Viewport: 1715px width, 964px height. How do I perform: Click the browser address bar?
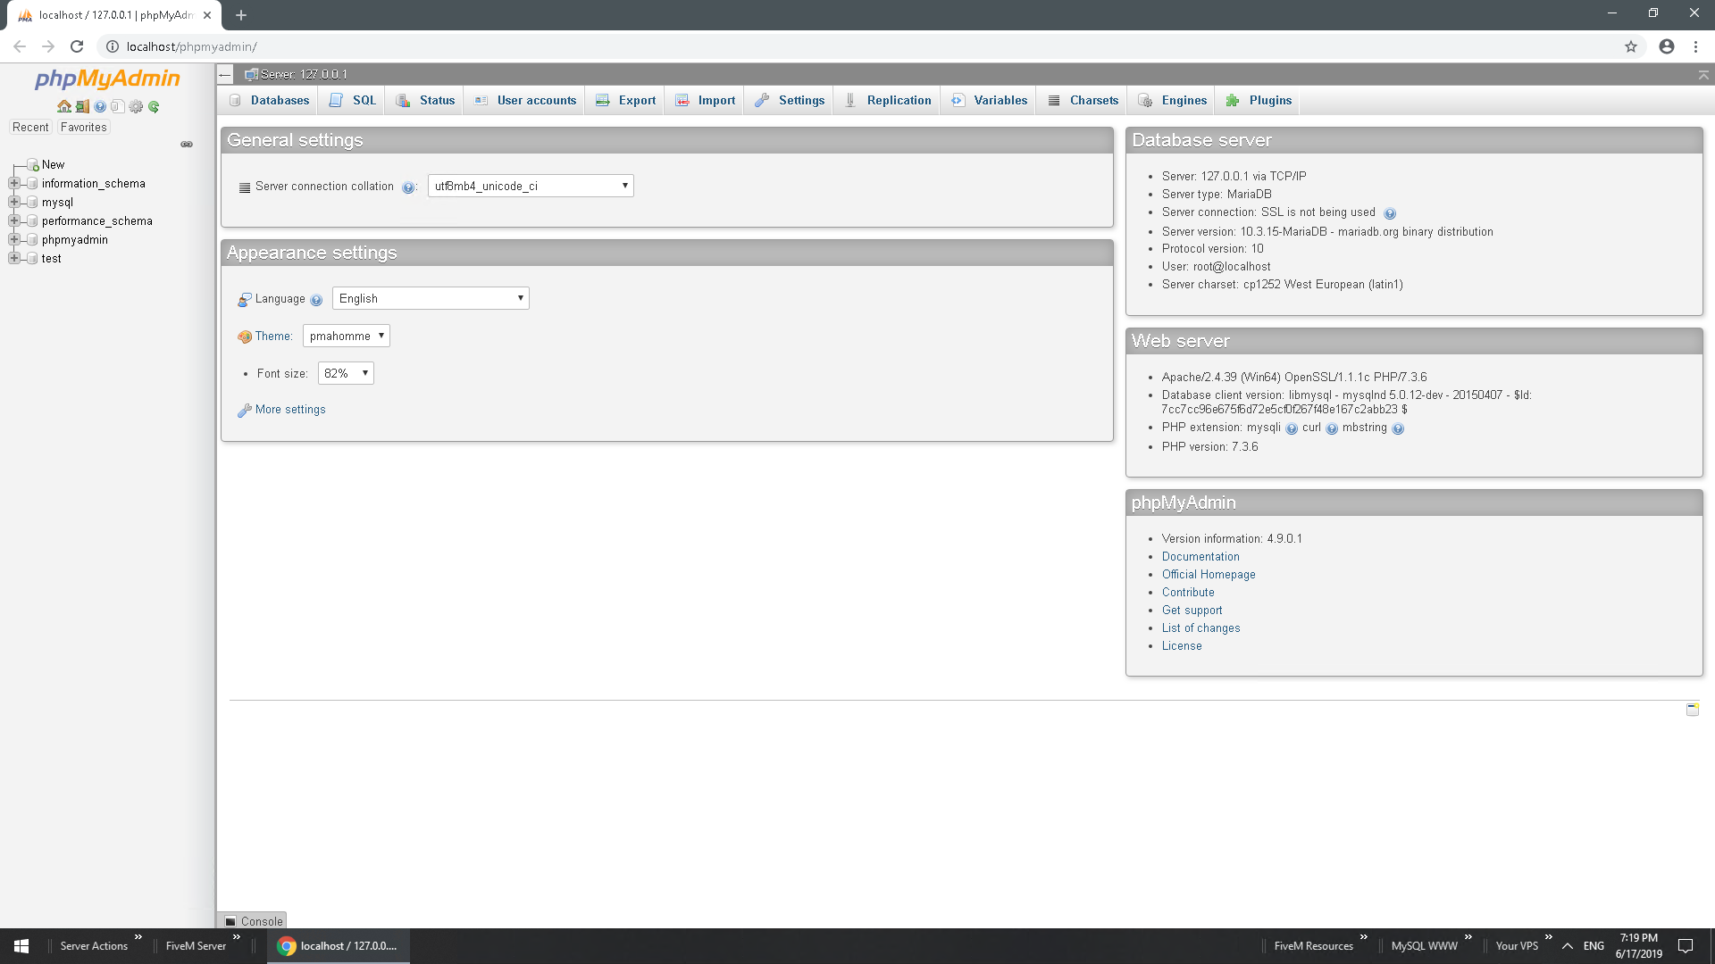tap(857, 46)
